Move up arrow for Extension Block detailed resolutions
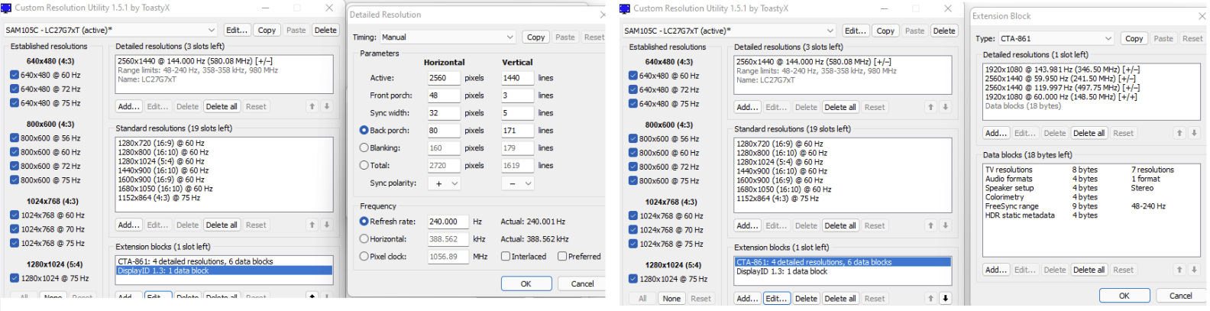This screenshot has height=311, width=1210. coord(1179,133)
